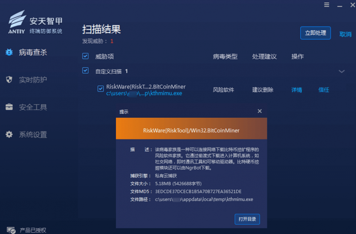The image size is (356, 234).
Task: Close the 提示 details dialog
Action: coord(260,111)
